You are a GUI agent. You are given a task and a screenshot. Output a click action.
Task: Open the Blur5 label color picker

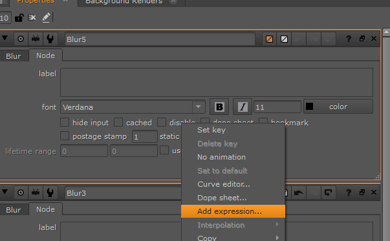[x=338, y=107]
